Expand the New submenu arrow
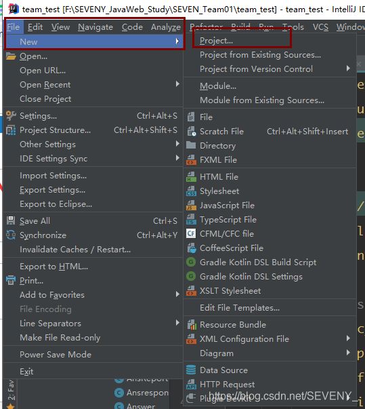 coord(177,41)
